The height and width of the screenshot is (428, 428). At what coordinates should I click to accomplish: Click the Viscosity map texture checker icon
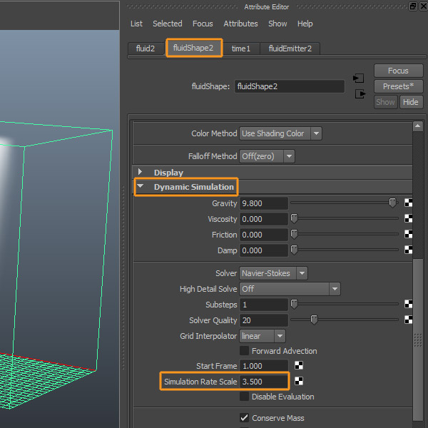[408, 218]
